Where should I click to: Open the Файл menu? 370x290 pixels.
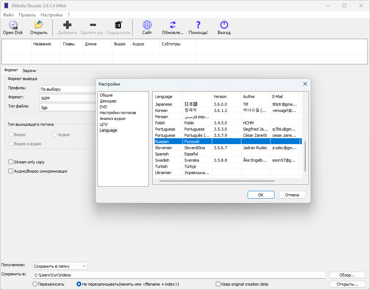click(8, 15)
